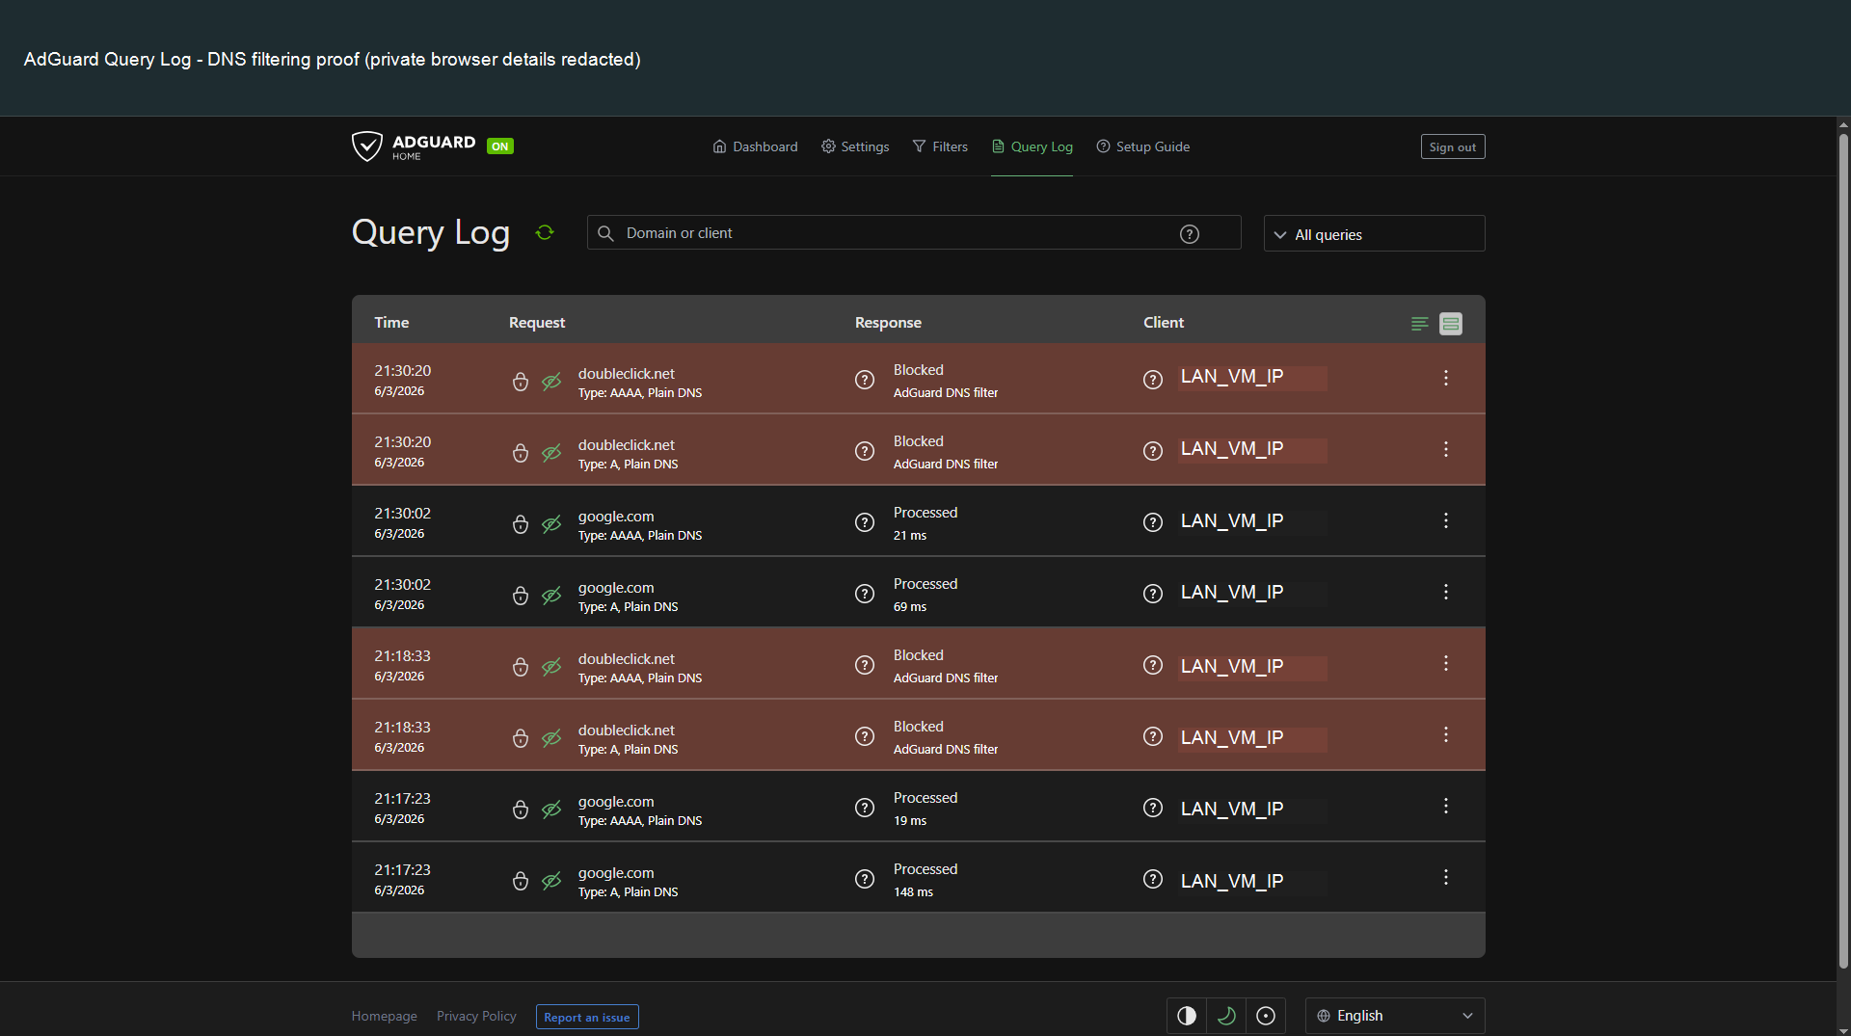The width and height of the screenshot is (1851, 1036).
Task: Click lock icon on 21:30:02 google.com AAAA row
Action: click(x=521, y=524)
